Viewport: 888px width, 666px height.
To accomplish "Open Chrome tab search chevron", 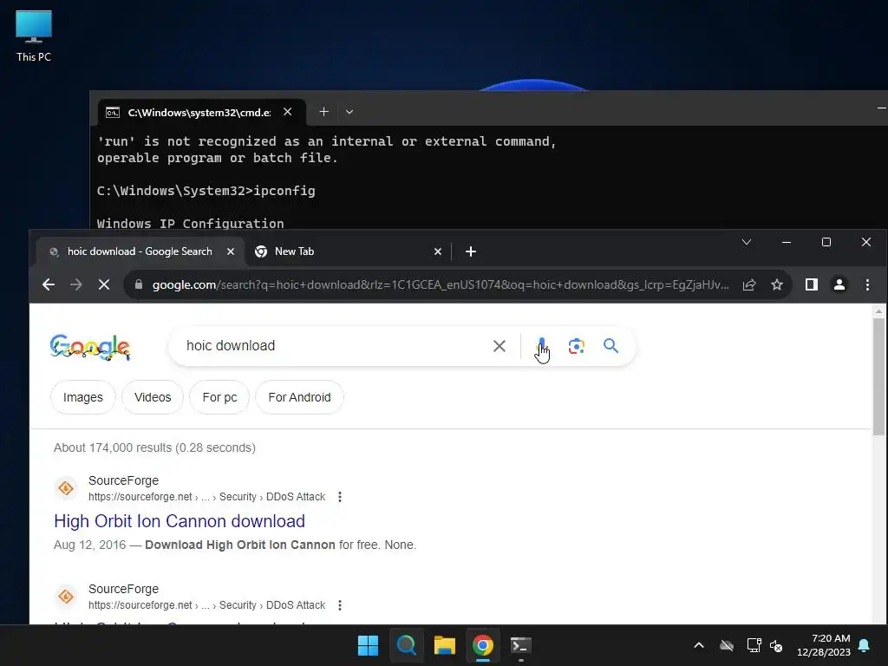I will click(747, 242).
